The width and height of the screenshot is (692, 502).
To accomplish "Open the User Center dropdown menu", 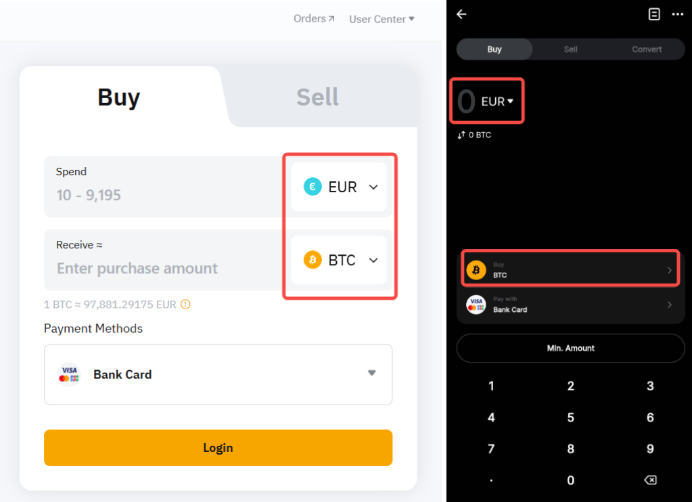I will click(x=382, y=19).
